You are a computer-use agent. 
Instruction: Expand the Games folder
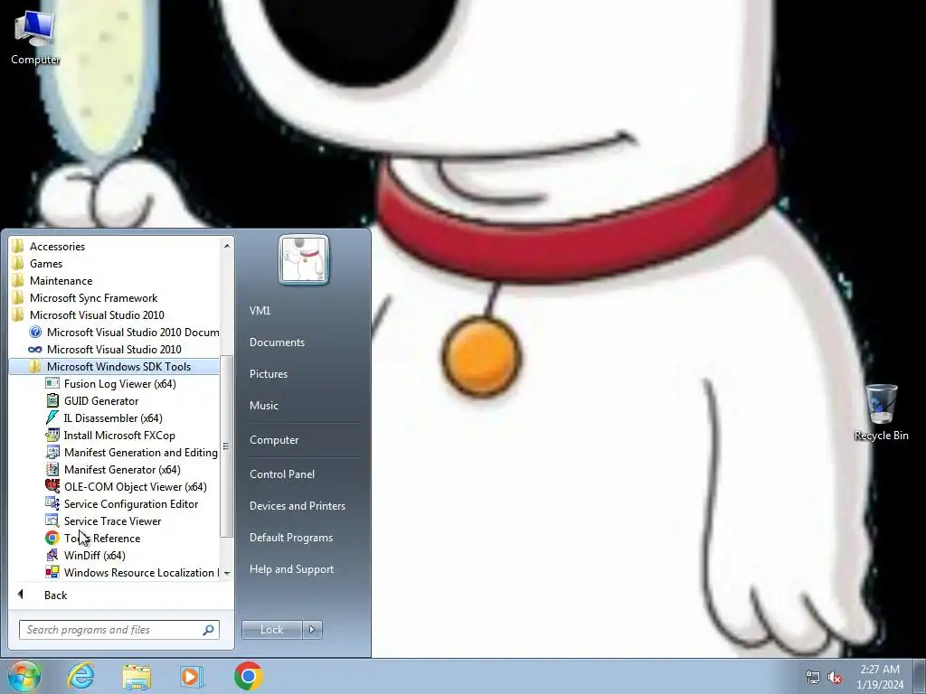pyautogui.click(x=114, y=264)
